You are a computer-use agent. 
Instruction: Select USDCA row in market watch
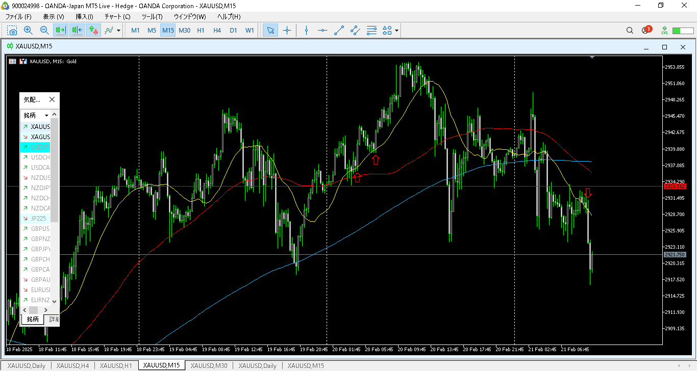click(36, 167)
